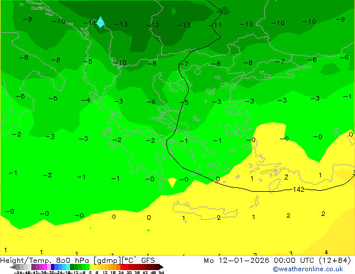Click the magenta legend swatch

click(x=45, y=267)
